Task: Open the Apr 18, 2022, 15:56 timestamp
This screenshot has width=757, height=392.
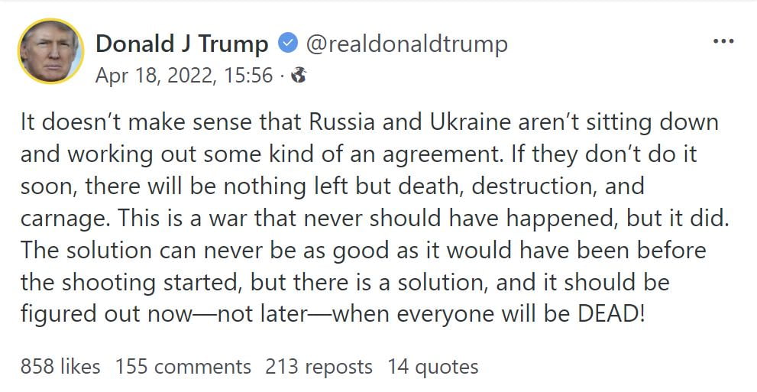Action: (x=184, y=75)
